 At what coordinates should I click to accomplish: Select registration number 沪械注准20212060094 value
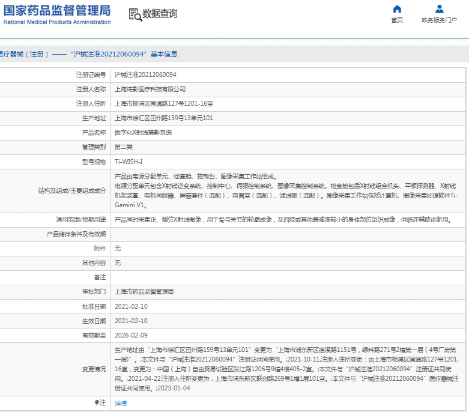(x=145, y=74)
